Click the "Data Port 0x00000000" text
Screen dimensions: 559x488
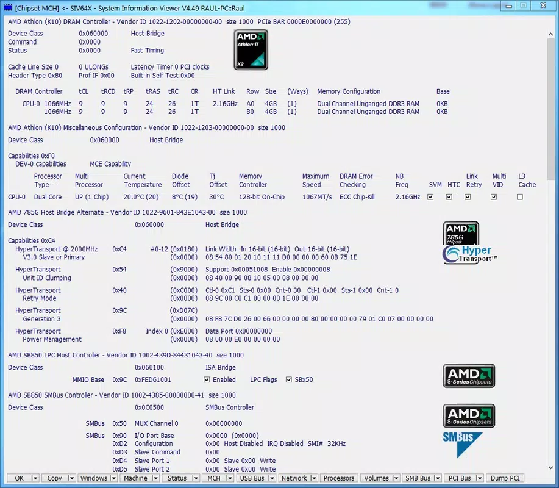click(x=238, y=331)
